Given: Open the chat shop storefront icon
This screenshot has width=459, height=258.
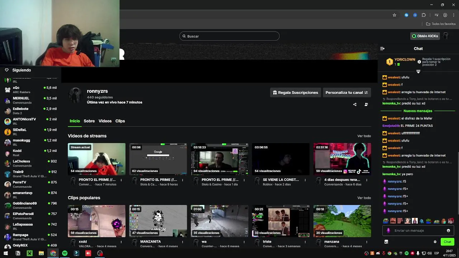Looking at the screenshot, I should (x=386, y=242).
